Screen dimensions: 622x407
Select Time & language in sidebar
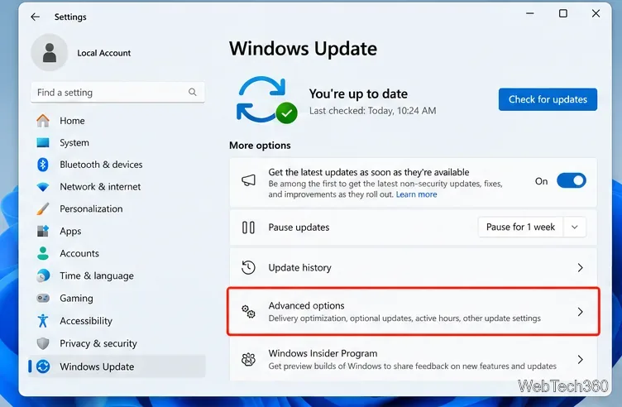tap(117, 275)
